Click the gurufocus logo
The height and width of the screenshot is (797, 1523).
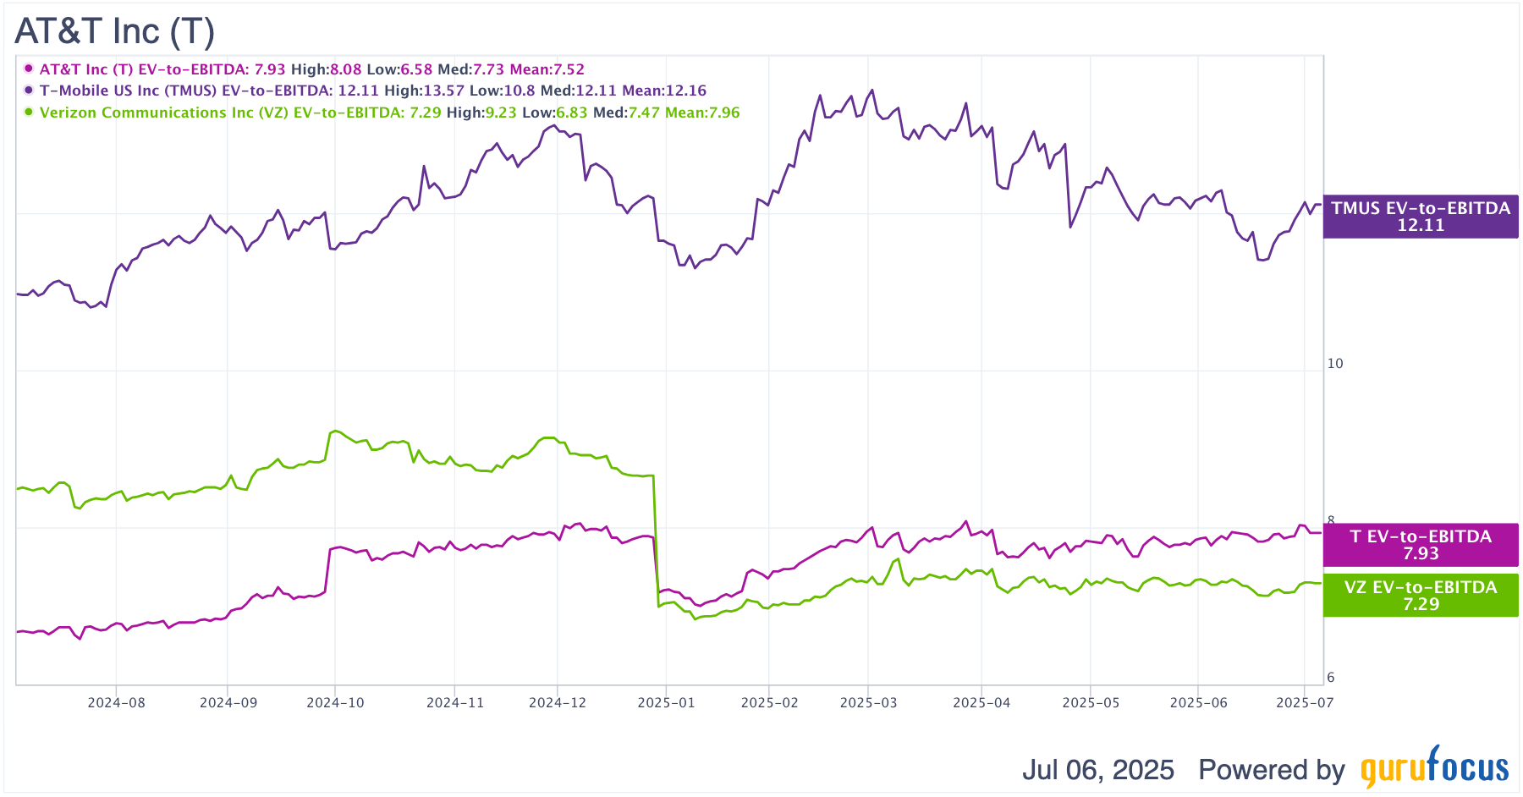(1435, 767)
